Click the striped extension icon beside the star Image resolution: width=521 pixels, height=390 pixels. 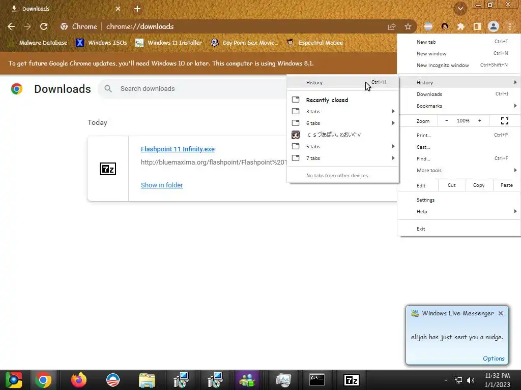428,26
